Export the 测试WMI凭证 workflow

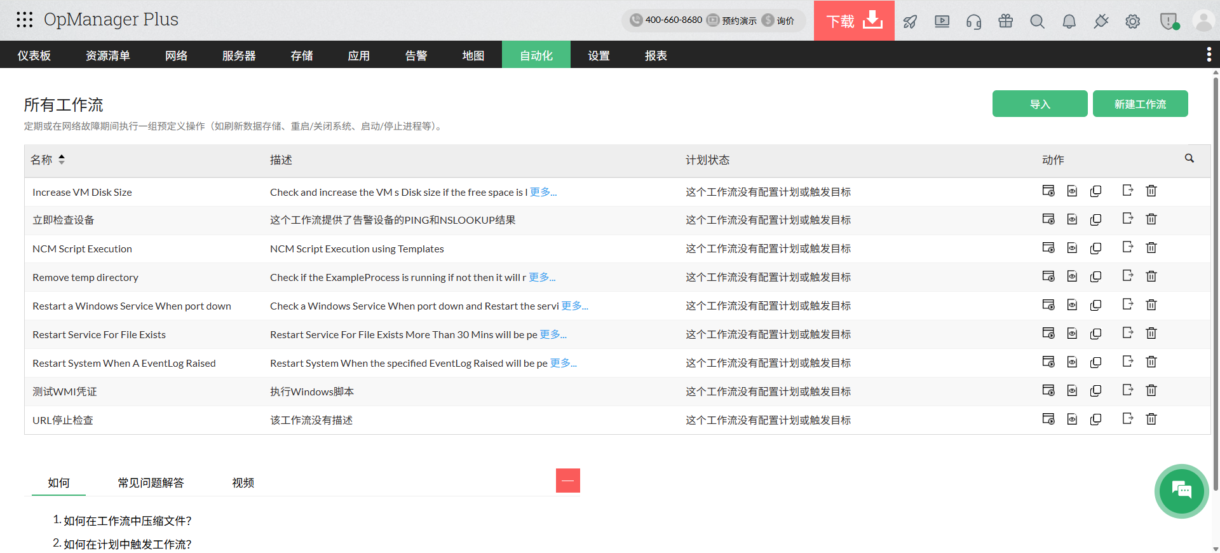pos(1127,390)
